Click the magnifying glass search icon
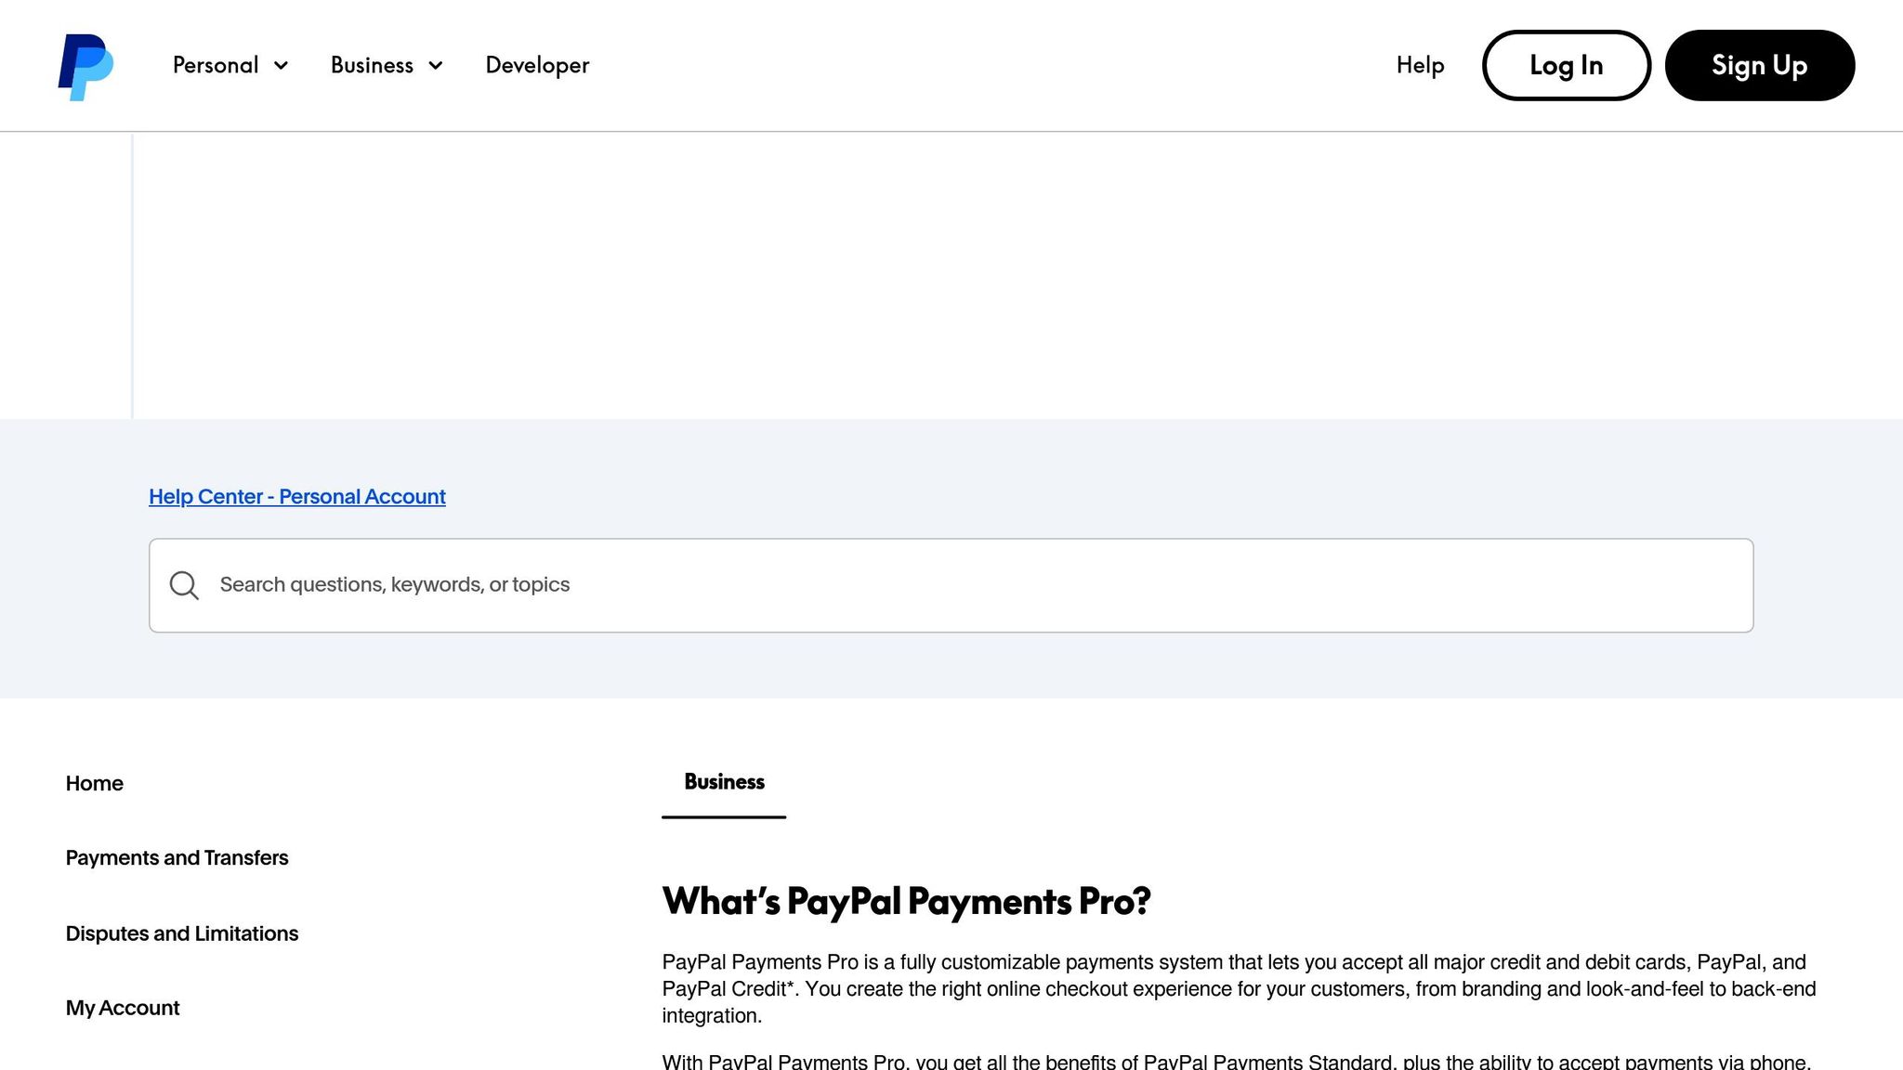This screenshot has width=1903, height=1070. click(x=184, y=585)
